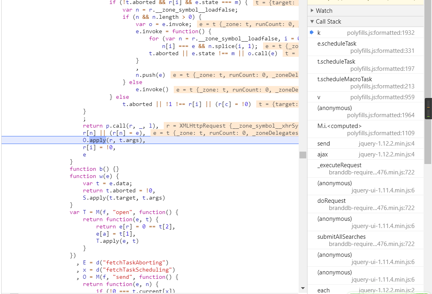The image size is (432, 294).
Task: Select the submitAllSearches stack frame
Action: point(341,237)
